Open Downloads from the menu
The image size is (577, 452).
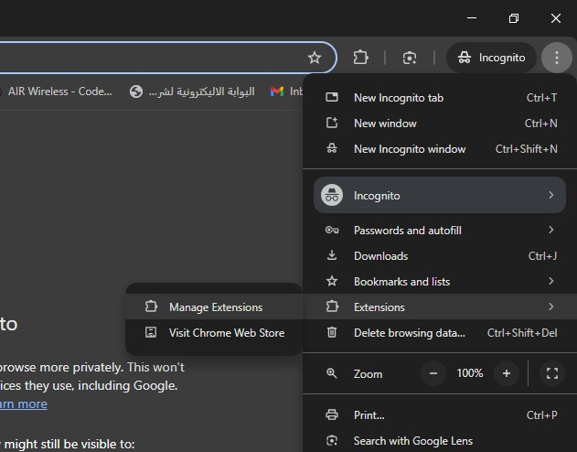[x=380, y=256]
